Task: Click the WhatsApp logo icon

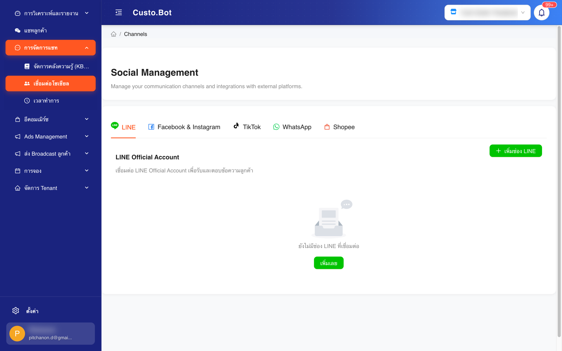Action: (276, 127)
